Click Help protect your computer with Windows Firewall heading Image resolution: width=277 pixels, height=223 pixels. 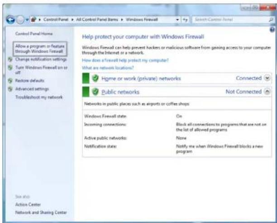pos(143,37)
